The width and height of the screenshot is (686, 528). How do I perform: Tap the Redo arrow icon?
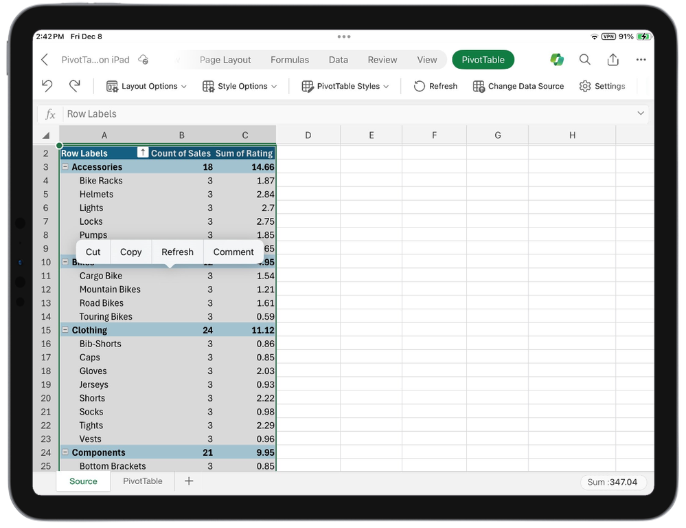[x=75, y=86]
